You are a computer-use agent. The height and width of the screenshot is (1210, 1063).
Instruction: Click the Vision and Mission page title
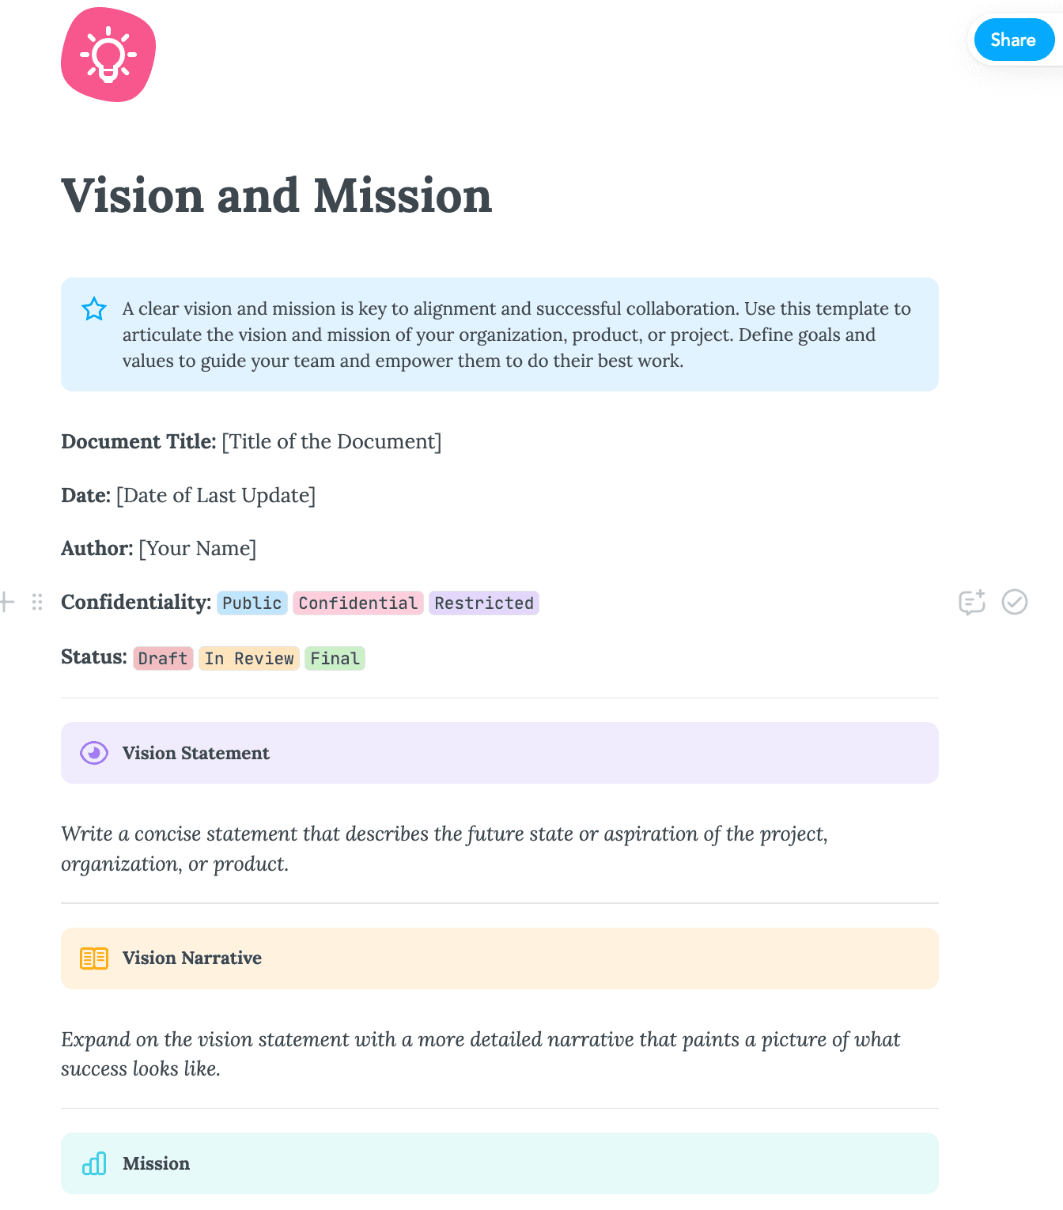point(276,196)
